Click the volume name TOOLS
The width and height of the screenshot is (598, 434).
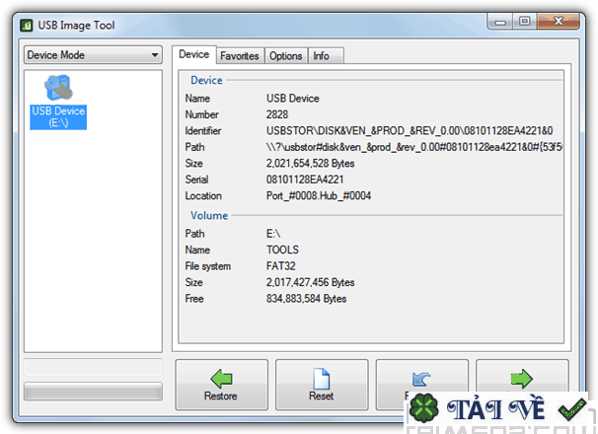point(282,250)
